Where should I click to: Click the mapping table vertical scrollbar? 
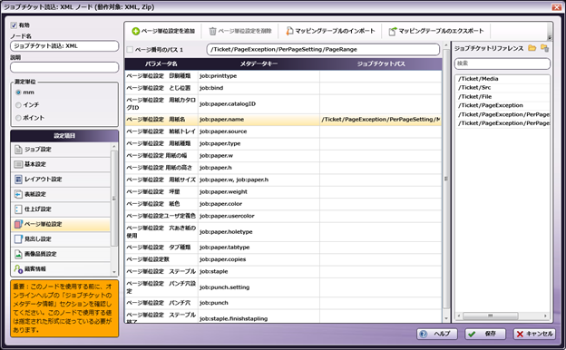pos(446,179)
